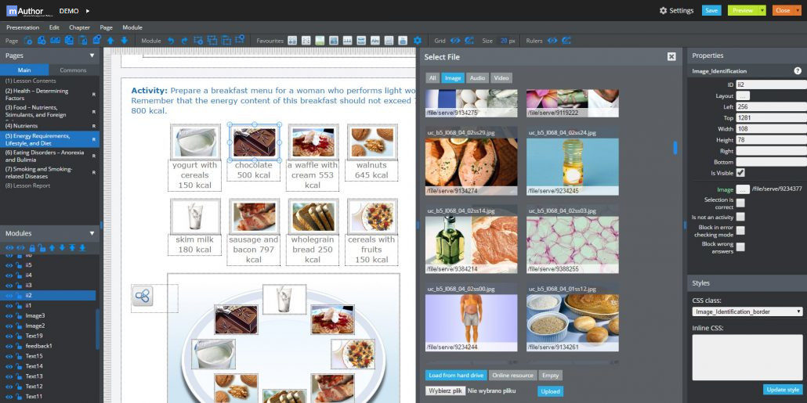Click the hide all modules icon in Modules toolbar
Viewport: 807px width, 403px height.
[x=20, y=248]
